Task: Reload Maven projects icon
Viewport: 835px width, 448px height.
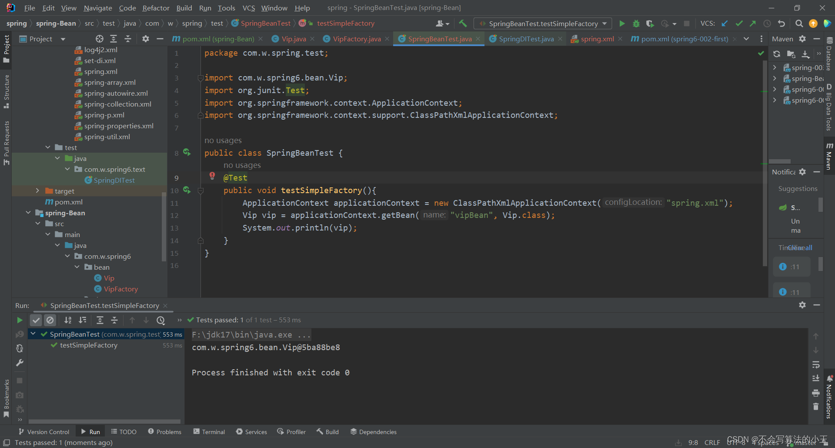Action: point(777,54)
